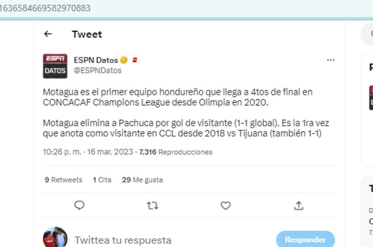Select the verified badge beside ESPN Datos
Viewport: 373px width, 247px height.
(124, 60)
